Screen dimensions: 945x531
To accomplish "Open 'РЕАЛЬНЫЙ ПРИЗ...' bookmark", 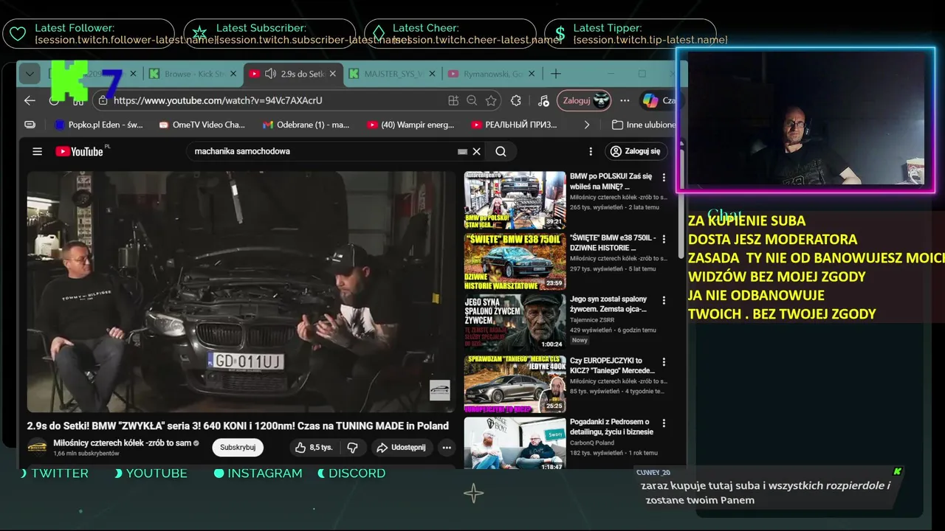I will click(515, 125).
